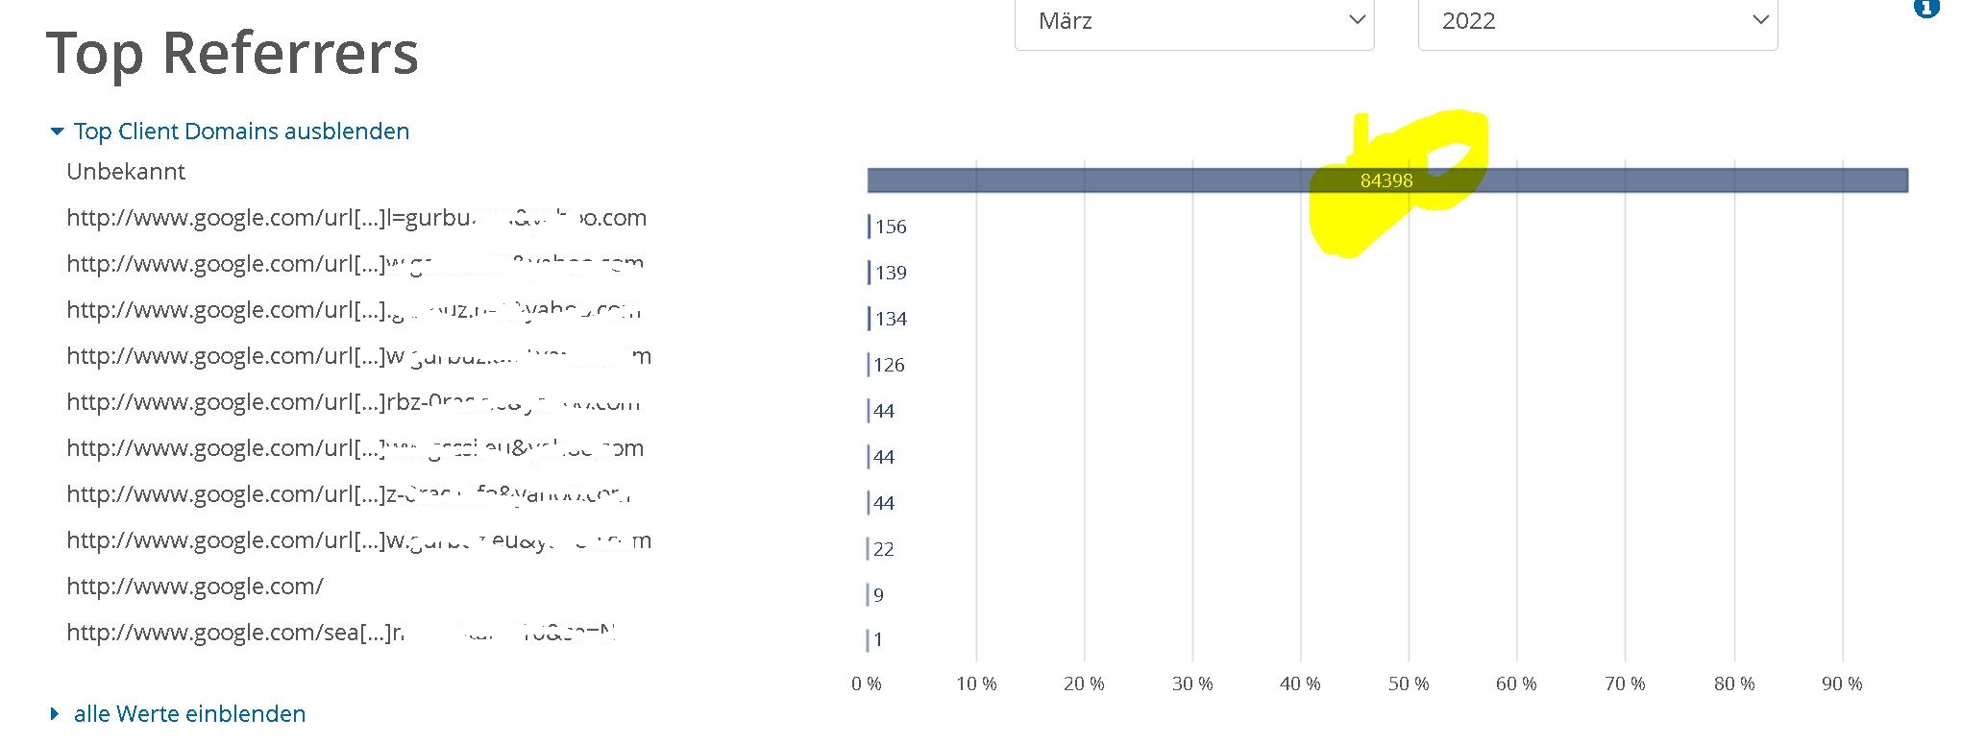Click the http://www.google.com/ referrer entry
The image size is (1986, 743).
tap(195, 587)
